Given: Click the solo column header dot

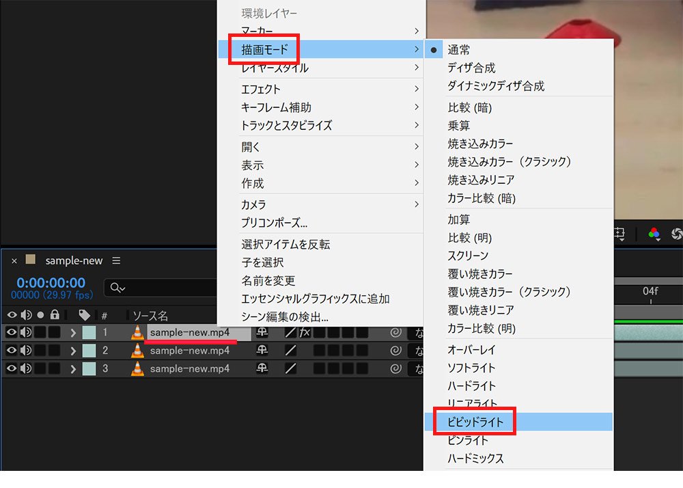Looking at the screenshot, I should click(x=40, y=315).
